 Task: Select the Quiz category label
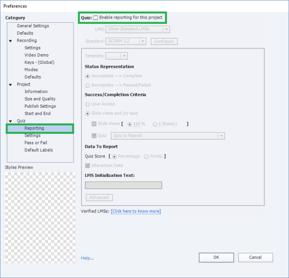21,121
